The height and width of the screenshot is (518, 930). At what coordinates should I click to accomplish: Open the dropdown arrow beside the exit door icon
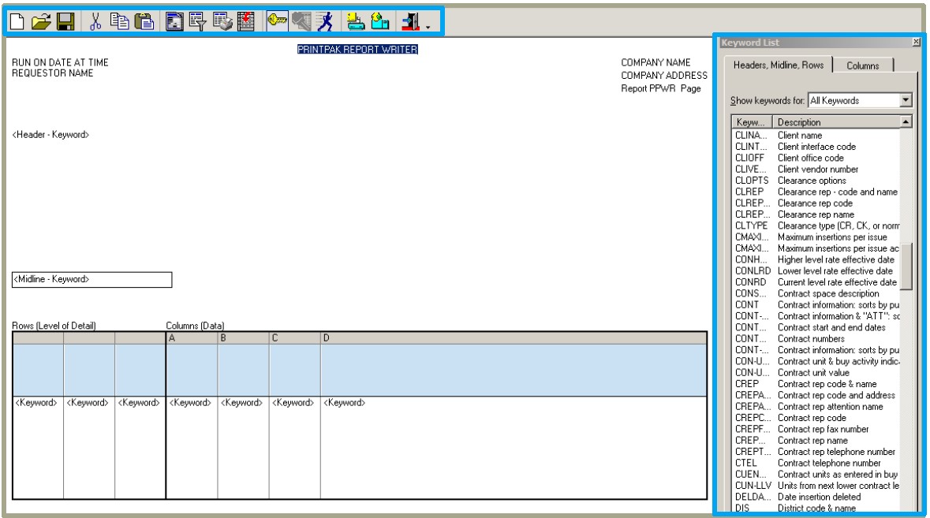pos(428,28)
